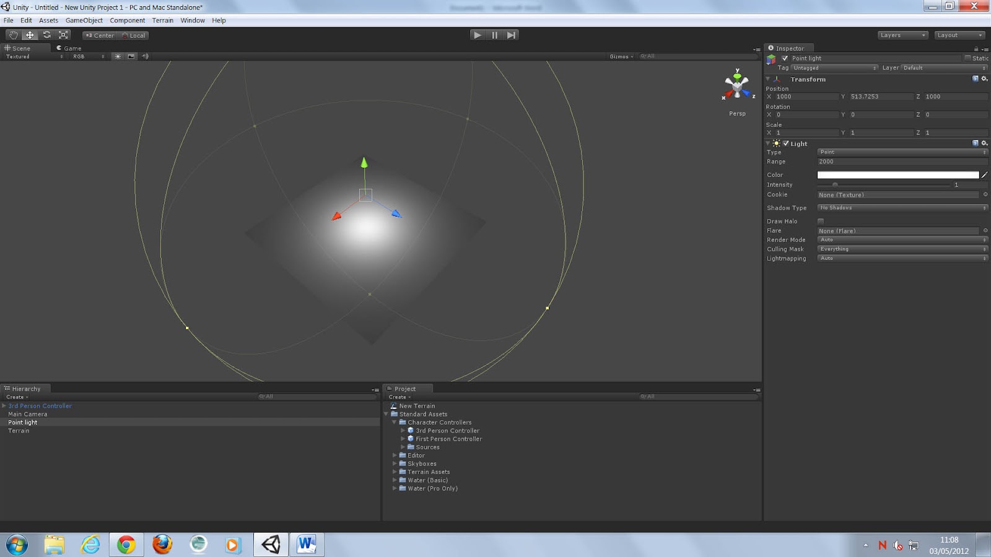This screenshot has height=557, width=991.
Task: Toggle scene audio in the Scene view
Action: coord(144,56)
